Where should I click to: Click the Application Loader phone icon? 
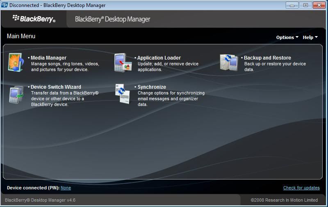[123, 63]
